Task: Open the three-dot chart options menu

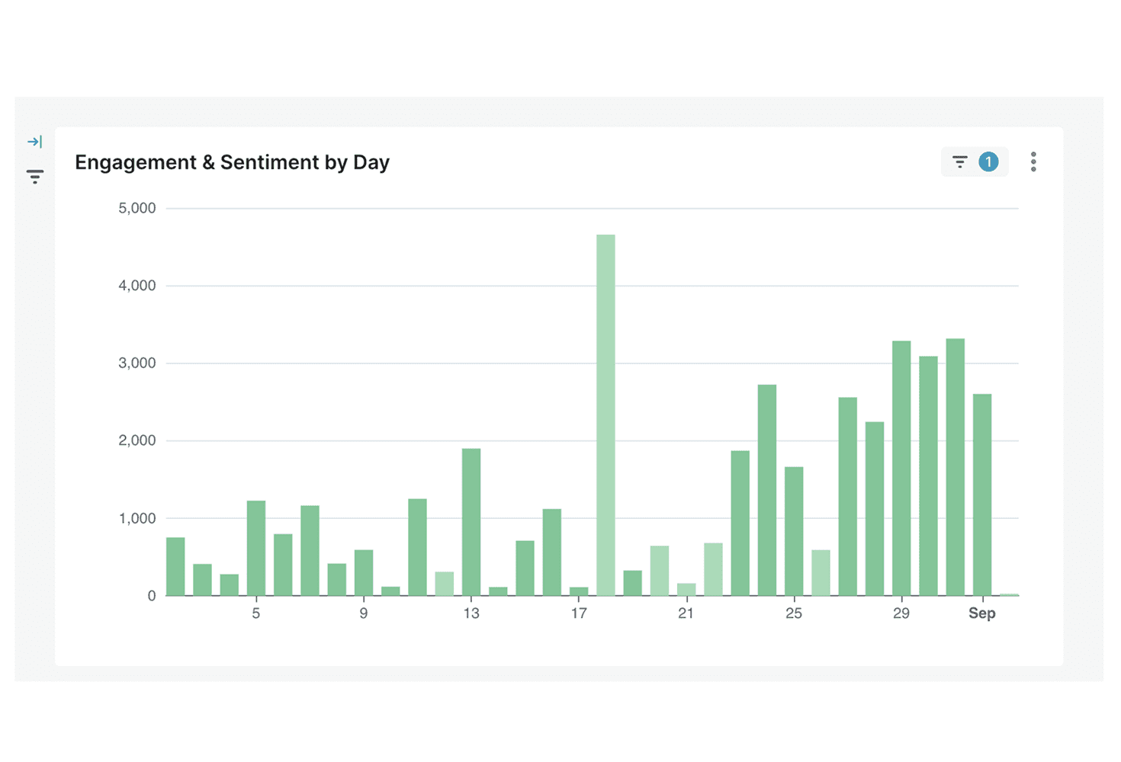Action: tap(1033, 162)
